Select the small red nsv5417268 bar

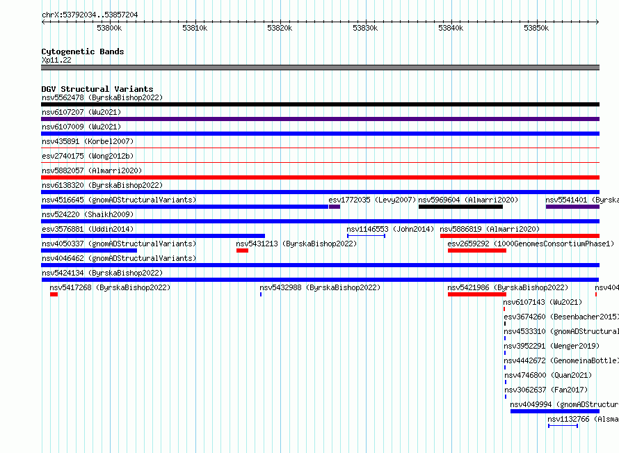[54, 294]
